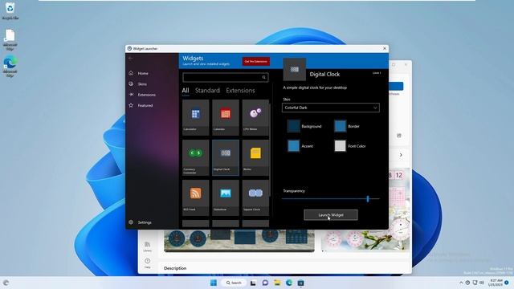Click inside the widget search field
The height and width of the screenshot is (289, 514).
226,77
